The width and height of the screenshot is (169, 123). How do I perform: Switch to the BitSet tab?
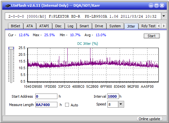tap(15, 26)
